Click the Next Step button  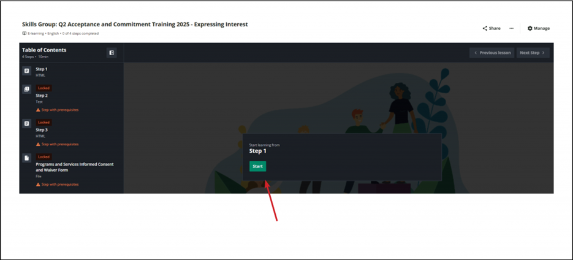pyautogui.click(x=533, y=53)
